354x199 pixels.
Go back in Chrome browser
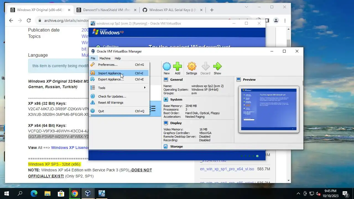tap(11, 20)
